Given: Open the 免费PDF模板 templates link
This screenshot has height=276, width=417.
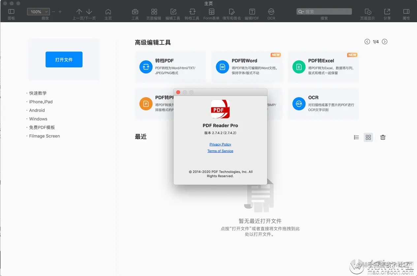Looking at the screenshot, I should pos(42,127).
